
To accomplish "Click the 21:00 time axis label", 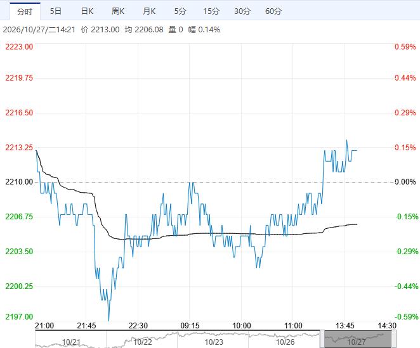I will (44, 326).
